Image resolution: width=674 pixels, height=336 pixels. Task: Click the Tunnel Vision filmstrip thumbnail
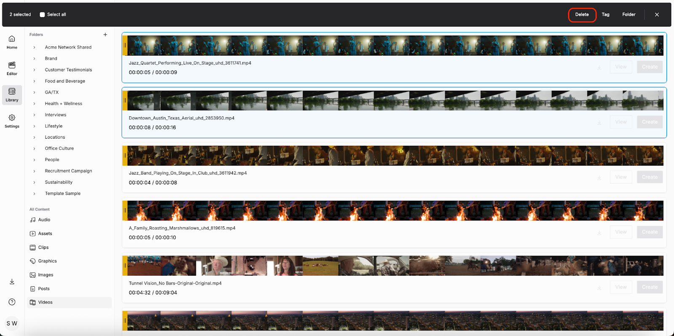click(395, 266)
